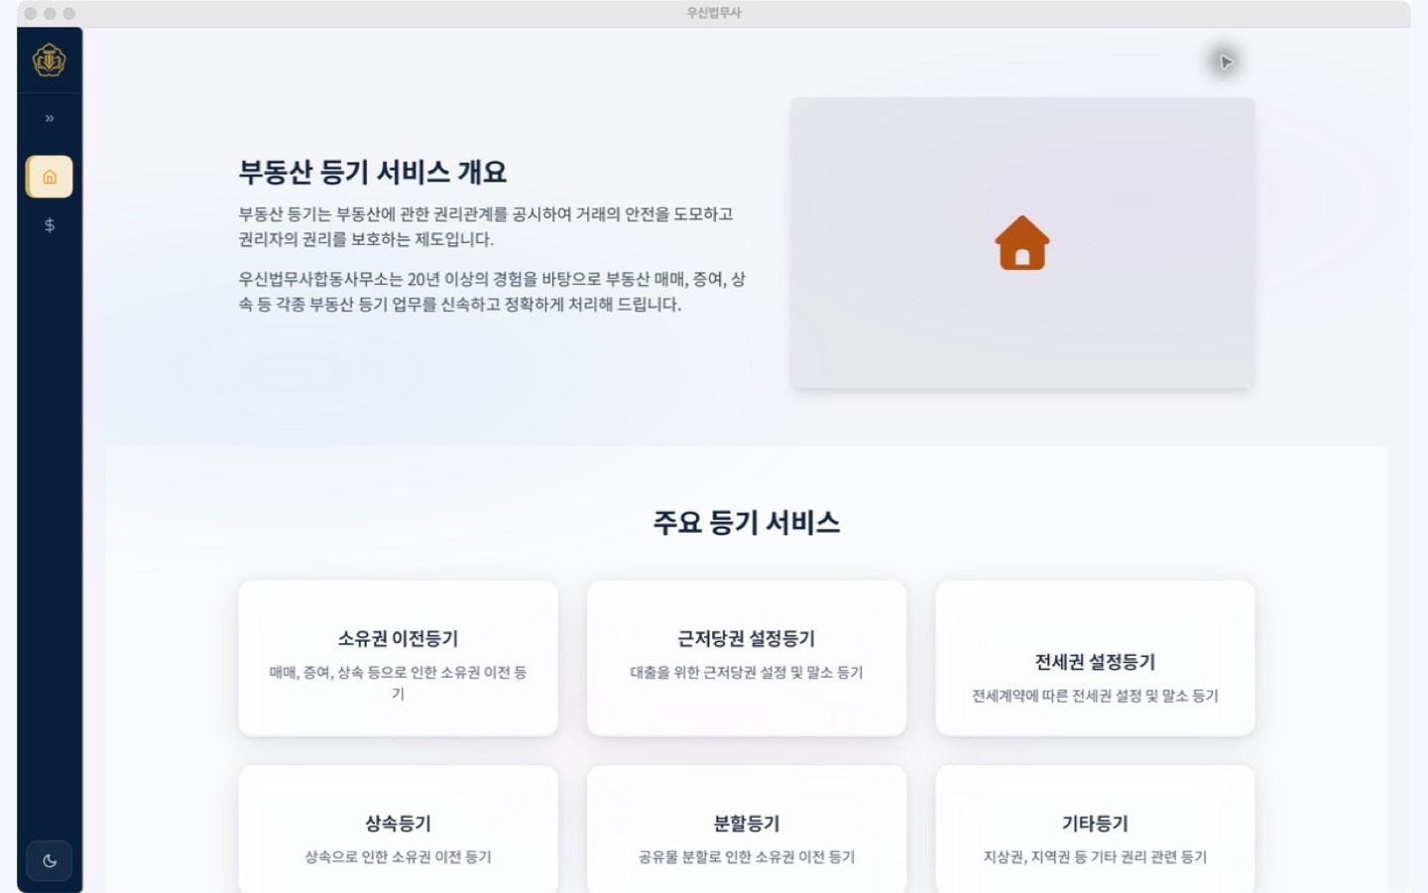Screen dimensions: 1428x893
Task: Click the law firm emblem logo in sidebar
Action: pyautogui.click(x=49, y=61)
